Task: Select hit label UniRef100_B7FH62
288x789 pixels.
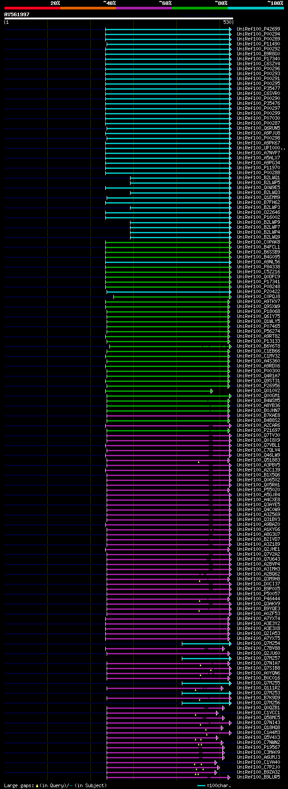Action: [x=258, y=203]
